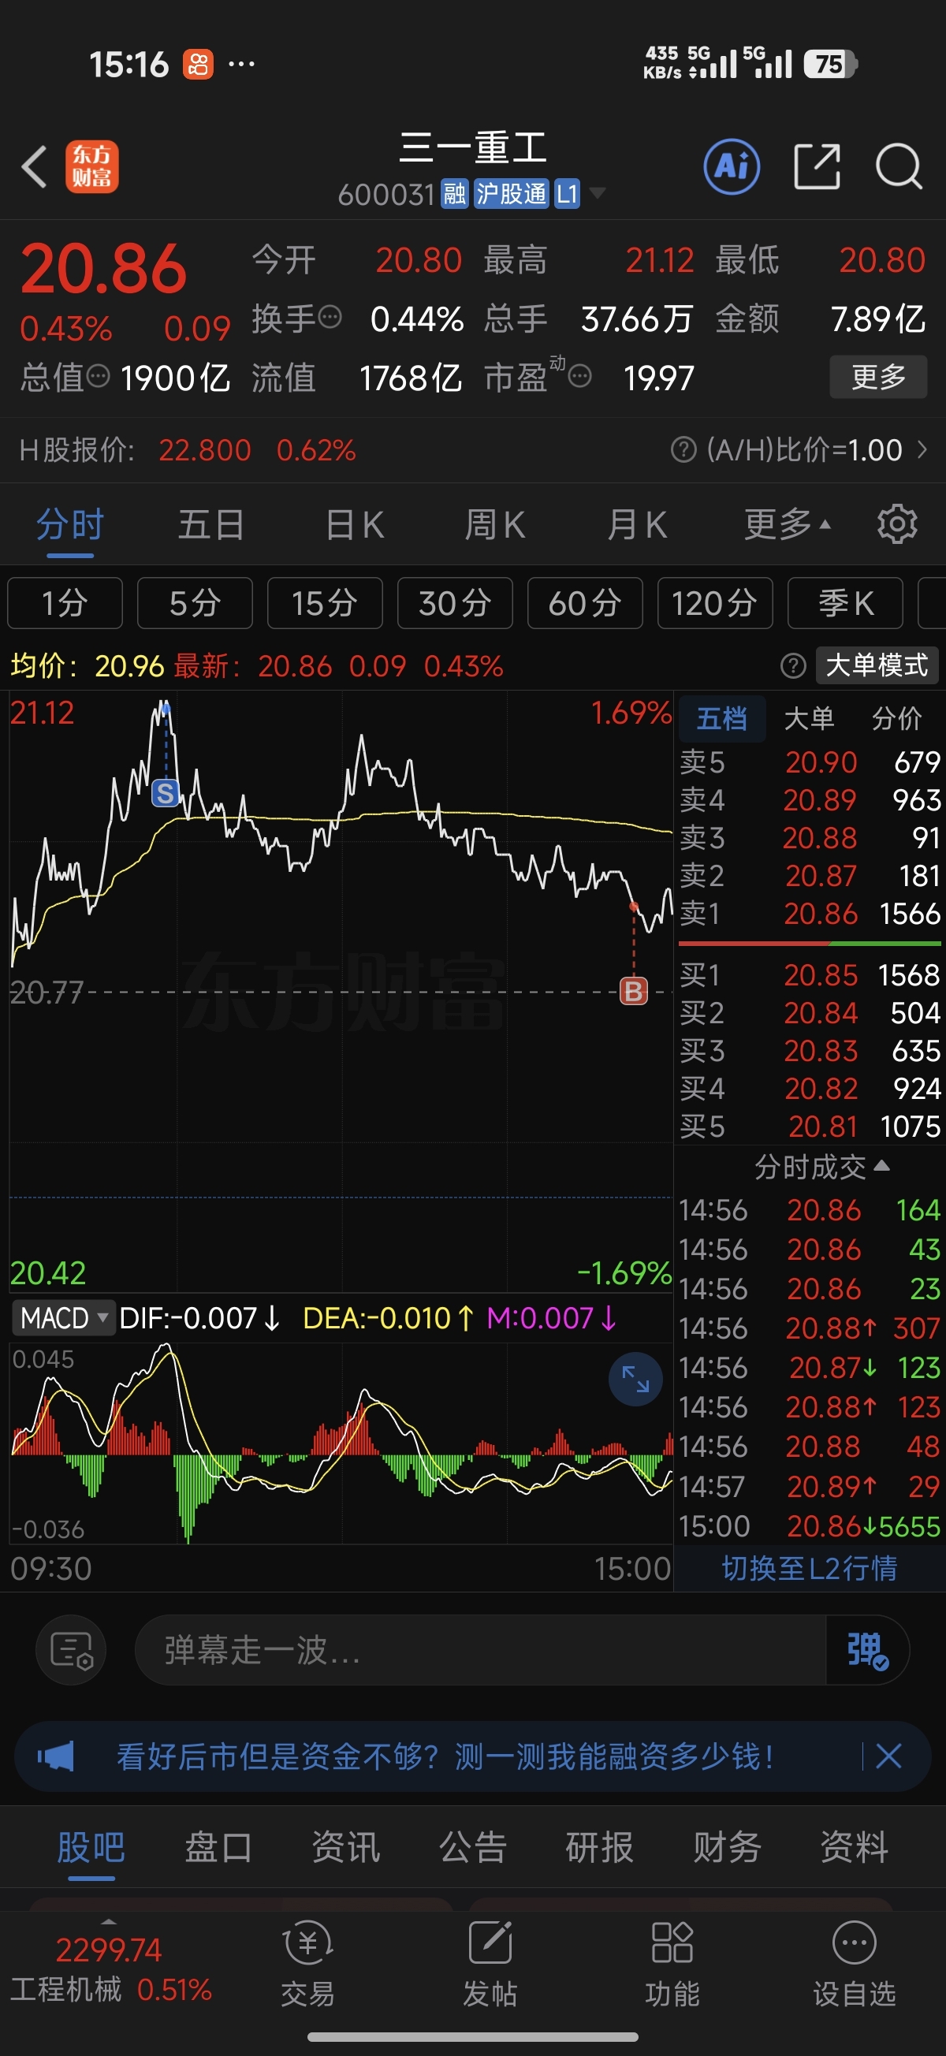Open the 公告 tab
Viewport: 946px width, 2056px height.
click(x=472, y=1848)
